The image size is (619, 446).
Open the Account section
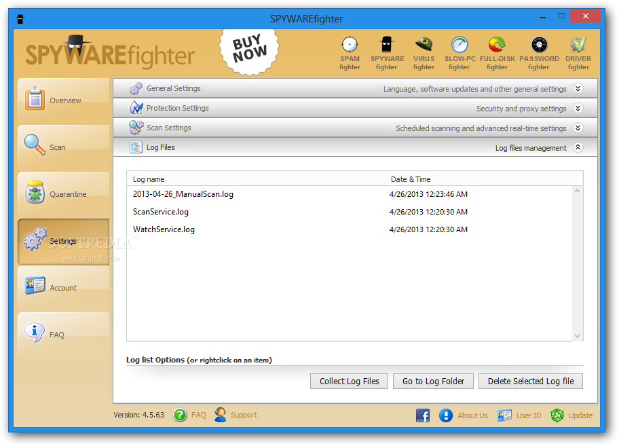click(64, 288)
